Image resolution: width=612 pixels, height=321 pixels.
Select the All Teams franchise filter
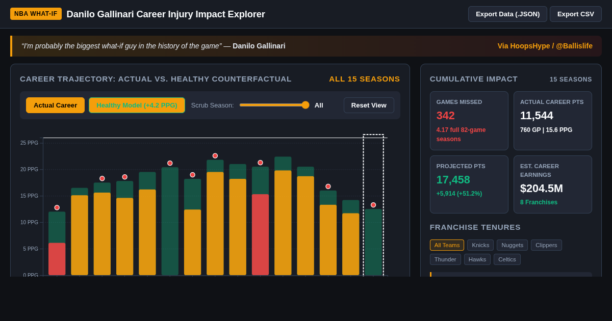pyautogui.click(x=447, y=245)
